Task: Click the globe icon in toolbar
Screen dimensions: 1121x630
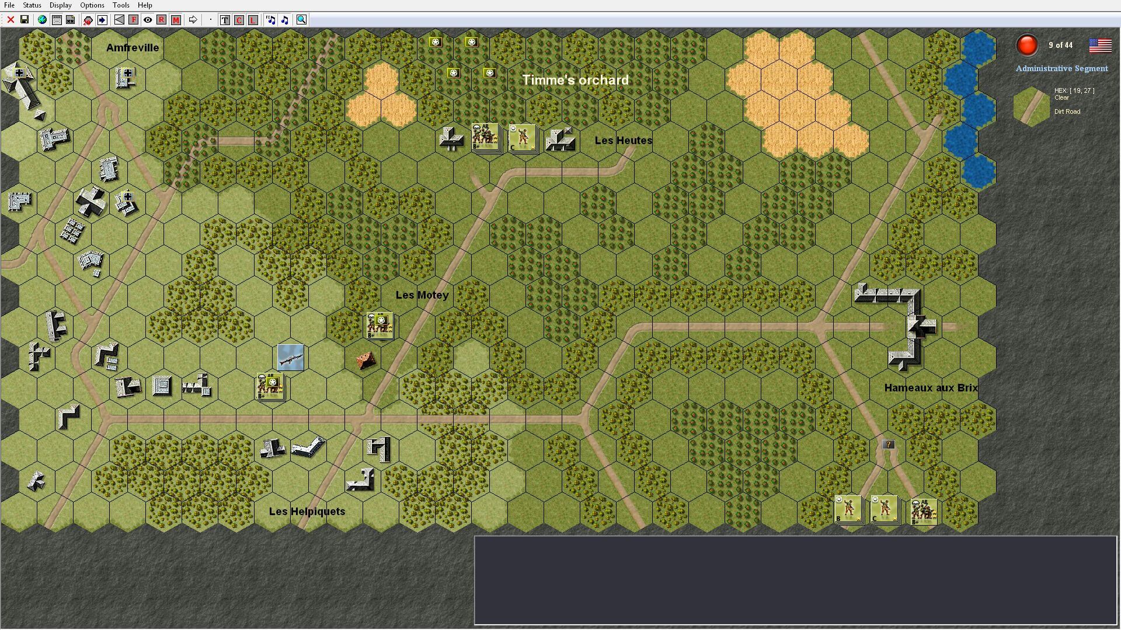Action: pyautogui.click(x=42, y=20)
